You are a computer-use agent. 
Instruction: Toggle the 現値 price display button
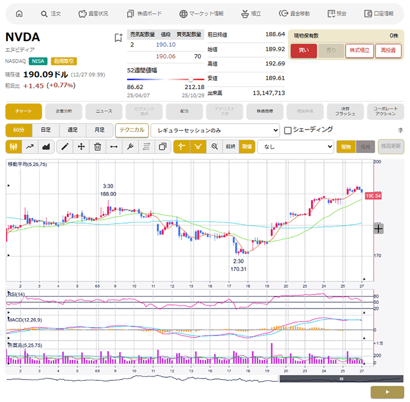247,146
